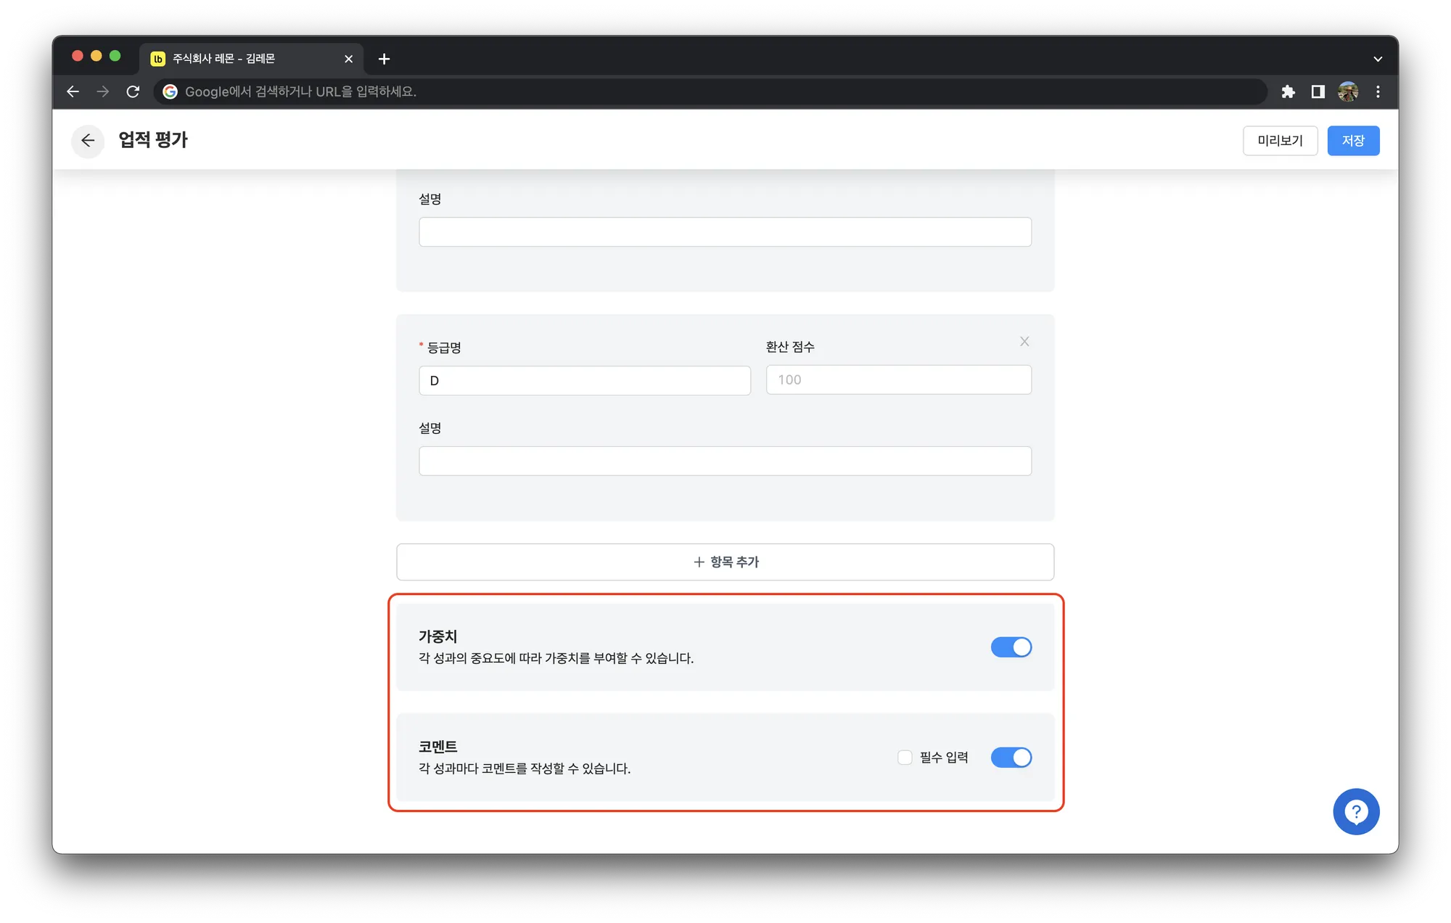
Task: Toggle the 가중치 switch off
Action: pyautogui.click(x=1011, y=647)
